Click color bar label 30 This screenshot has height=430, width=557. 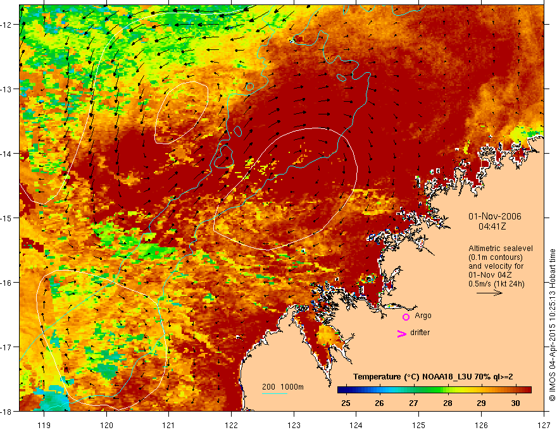(x=515, y=403)
